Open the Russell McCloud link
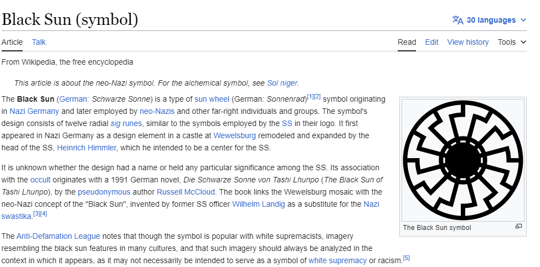The image size is (540, 267). (x=186, y=192)
